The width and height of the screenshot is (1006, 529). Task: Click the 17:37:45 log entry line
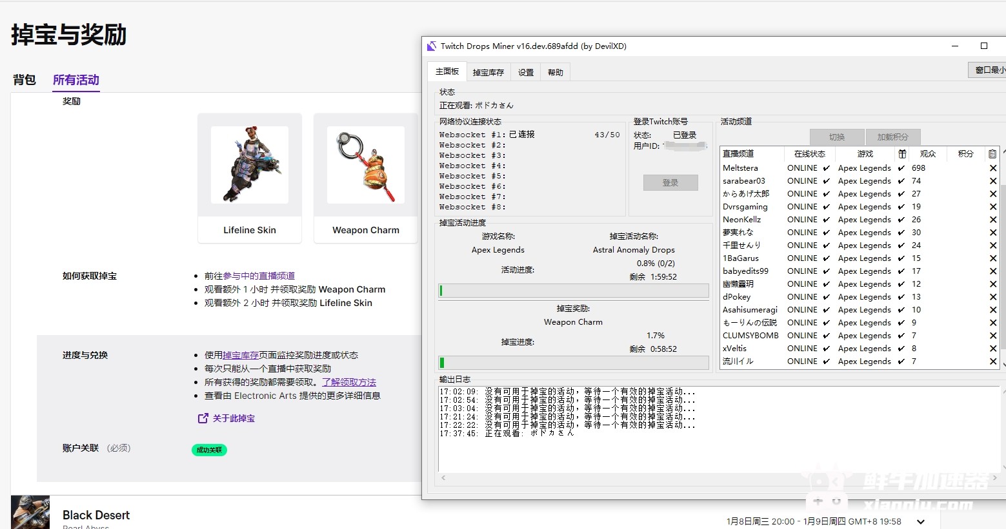pyautogui.click(x=507, y=434)
